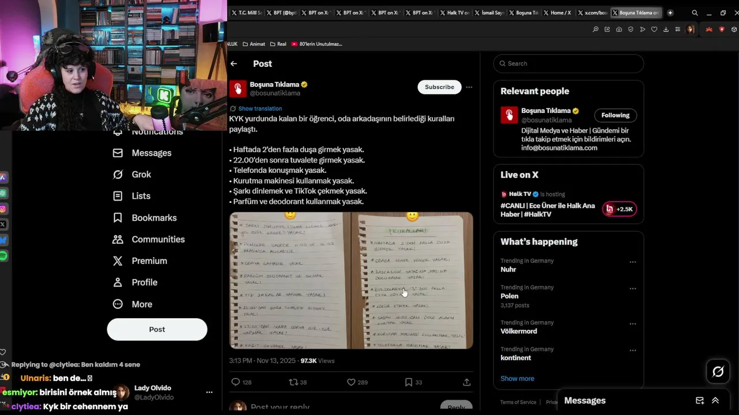The height and width of the screenshot is (415, 739).
Task: Open the Premium X icon in sidebar
Action: pos(118,261)
